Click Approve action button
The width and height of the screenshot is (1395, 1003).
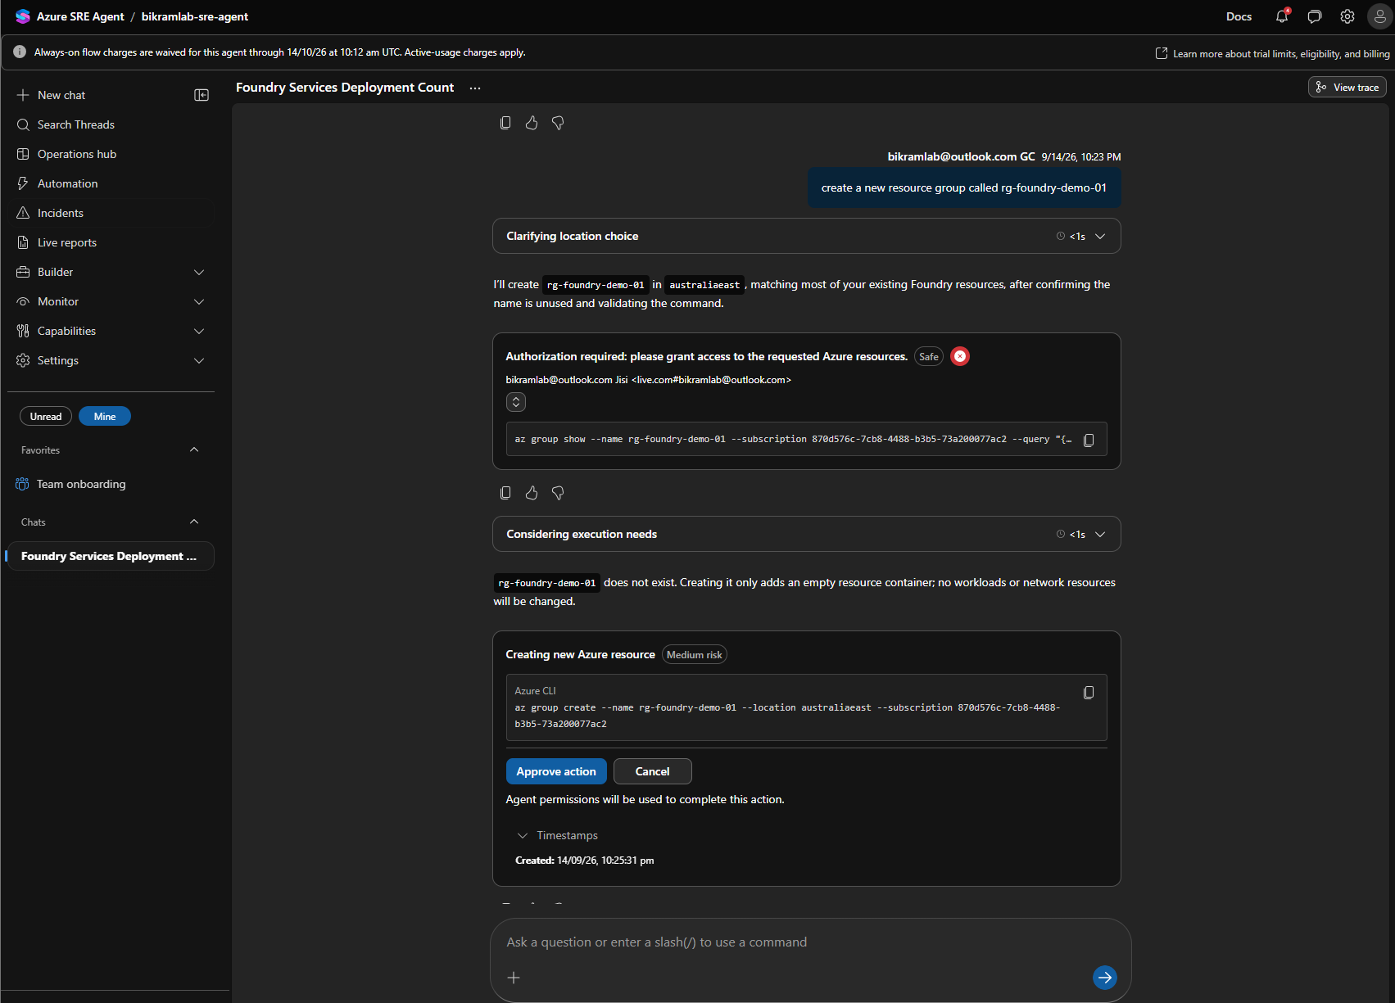pyautogui.click(x=556, y=771)
